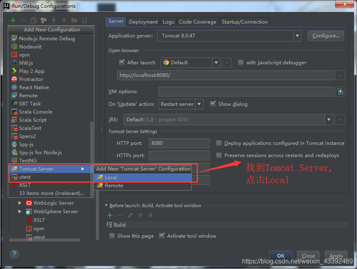Screen dimensions: 357x269
Task: Enable with JavaScript debugger checkbox
Action: 241,62
